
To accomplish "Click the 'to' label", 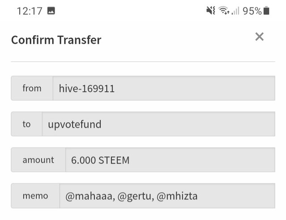I will pyautogui.click(x=26, y=124).
